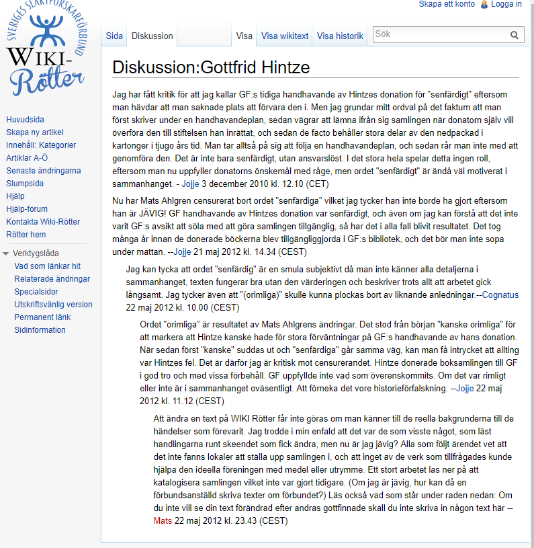Viewport: 534px width, 548px height.
Task: Select the Visa wikitext tab
Action: click(285, 36)
